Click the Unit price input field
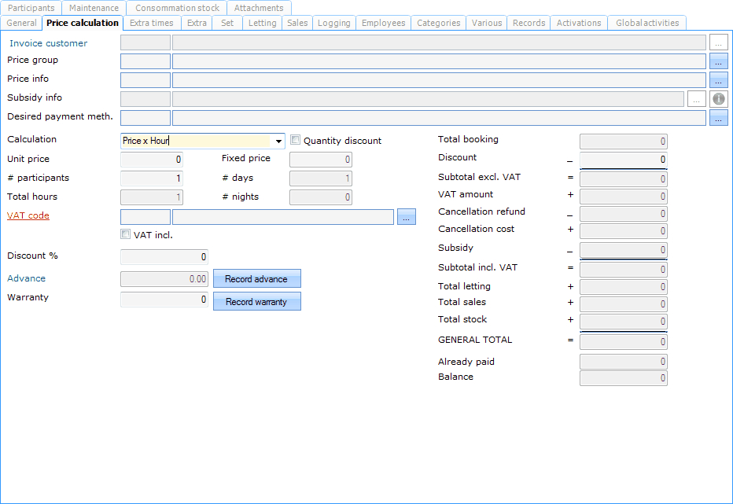 point(152,160)
